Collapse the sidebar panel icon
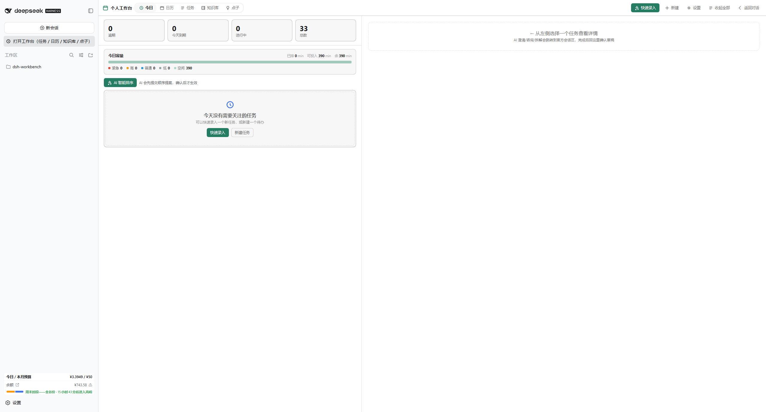 tap(91, 11)
